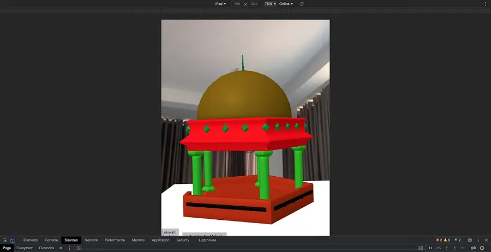Open the iPad device dropdown
Screen dimensions: 491x252
(221, 4)
